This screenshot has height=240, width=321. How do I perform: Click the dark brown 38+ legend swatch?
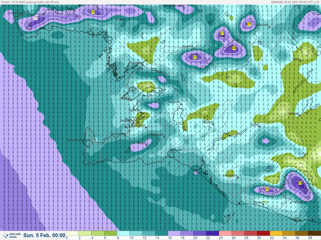point(315,234)
